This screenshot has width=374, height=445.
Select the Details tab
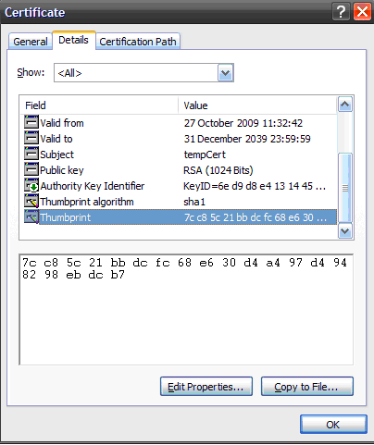point(73,40)
